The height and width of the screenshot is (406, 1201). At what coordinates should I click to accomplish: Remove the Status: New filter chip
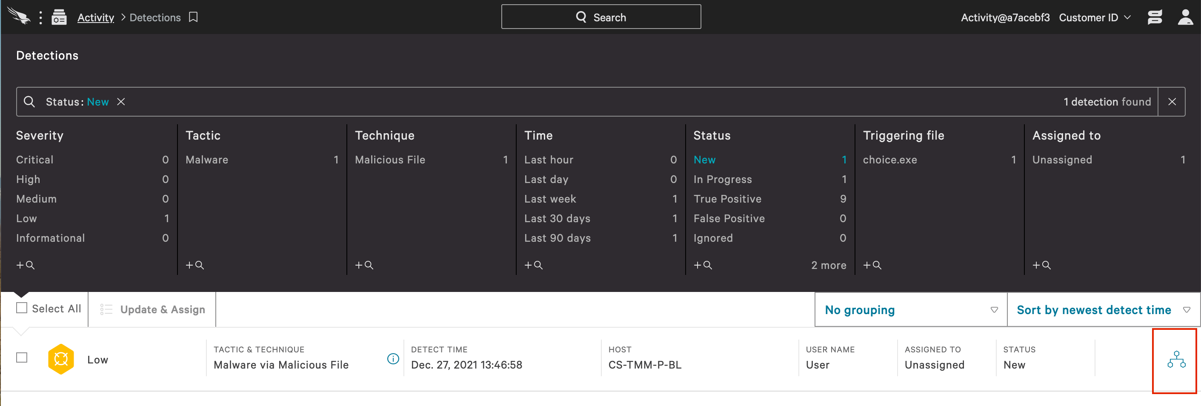pos(121,102)
